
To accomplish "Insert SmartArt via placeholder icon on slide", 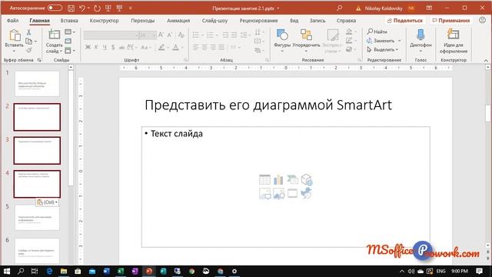I will 292,179.
